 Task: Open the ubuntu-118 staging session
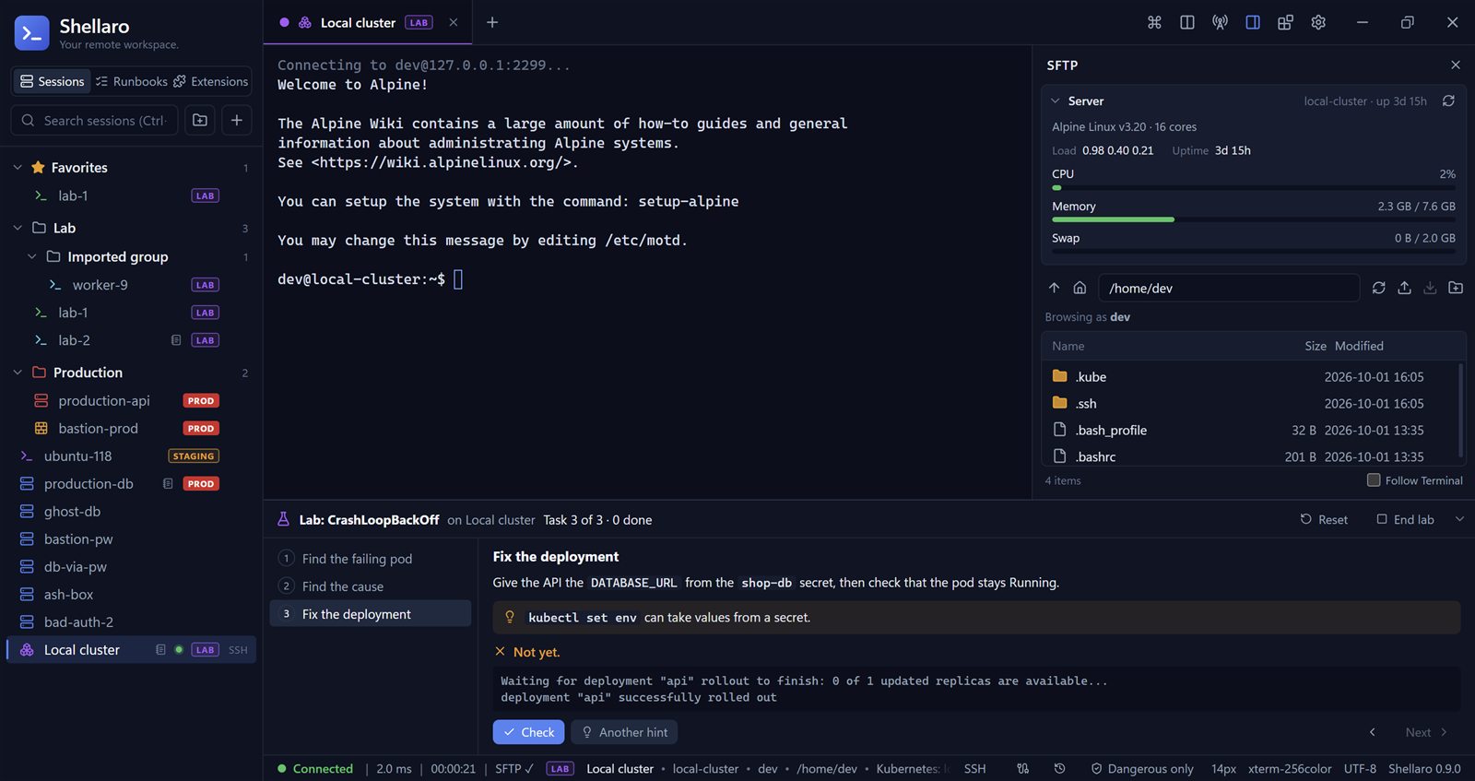point(131,456)
